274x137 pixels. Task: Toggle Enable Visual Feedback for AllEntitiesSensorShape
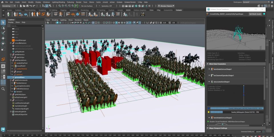[x=208, y=122]
